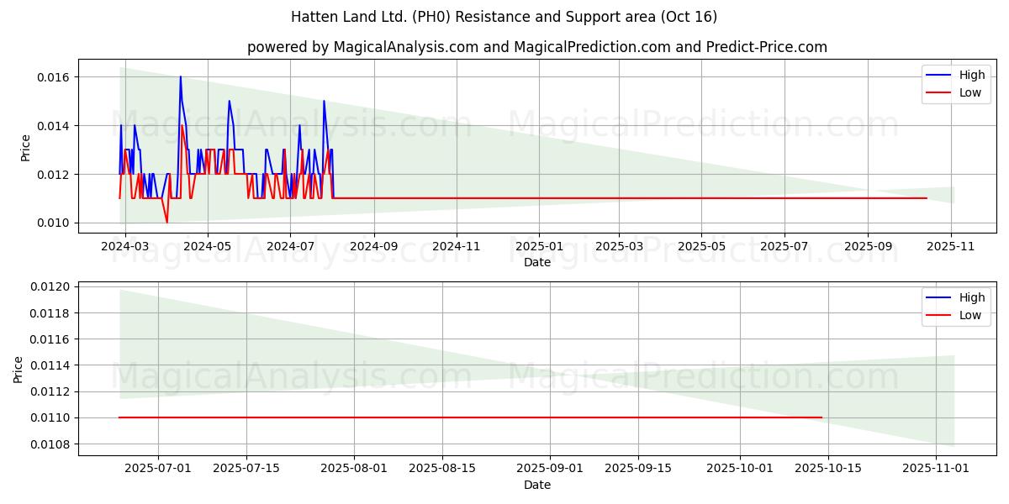Click the blue High legend line in bottom chart
The height and width of the screenshot is (504, 1009).
[x=939, y=298]
